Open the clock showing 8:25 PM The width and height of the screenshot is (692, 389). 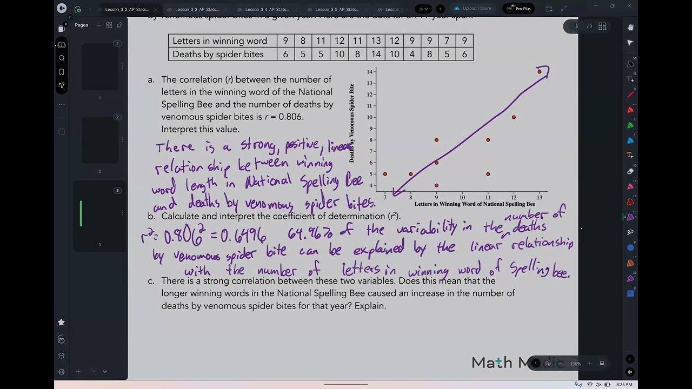pyautogui.click(x=624, y=385)
